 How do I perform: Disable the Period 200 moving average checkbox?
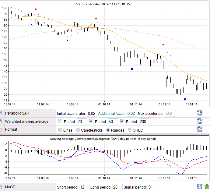(123, 122)
